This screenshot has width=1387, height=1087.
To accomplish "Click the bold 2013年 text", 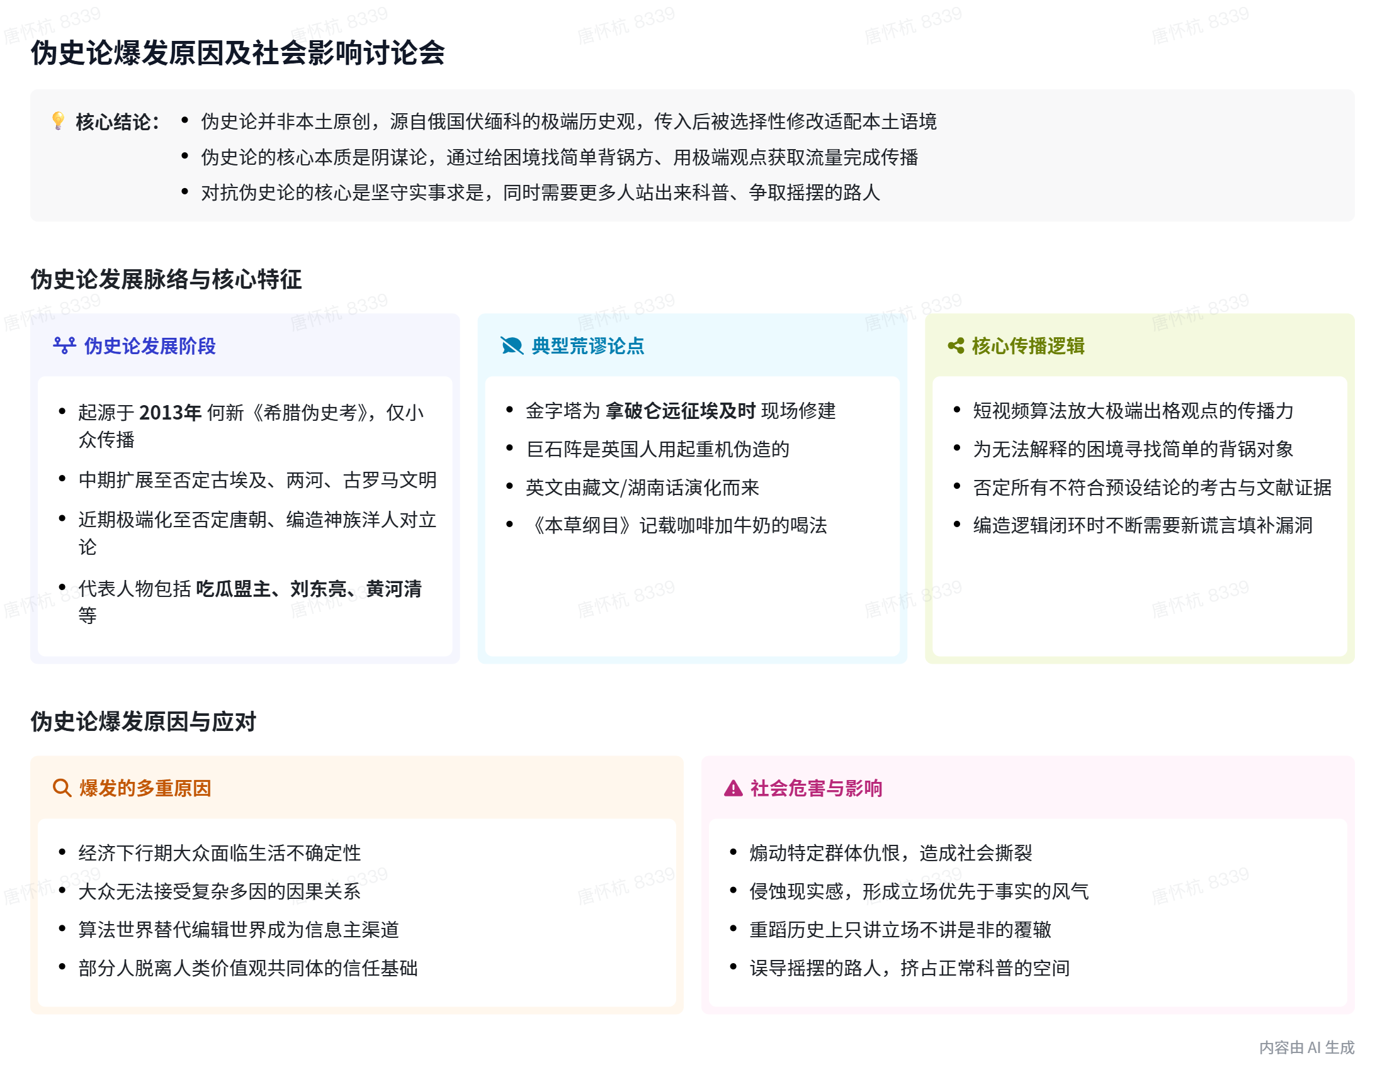I will 170,413.
